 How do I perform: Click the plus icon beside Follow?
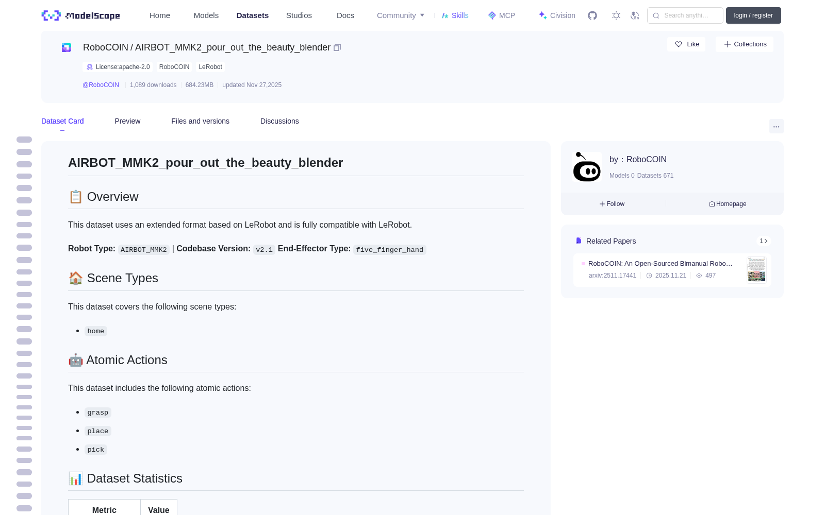coord(602,204)
